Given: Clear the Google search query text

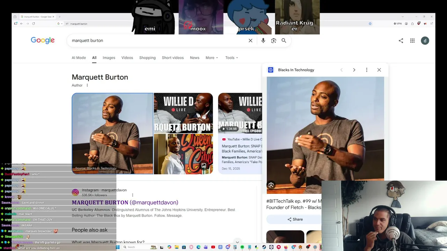Looking at the screenshot, I should (x=250, y=40).
